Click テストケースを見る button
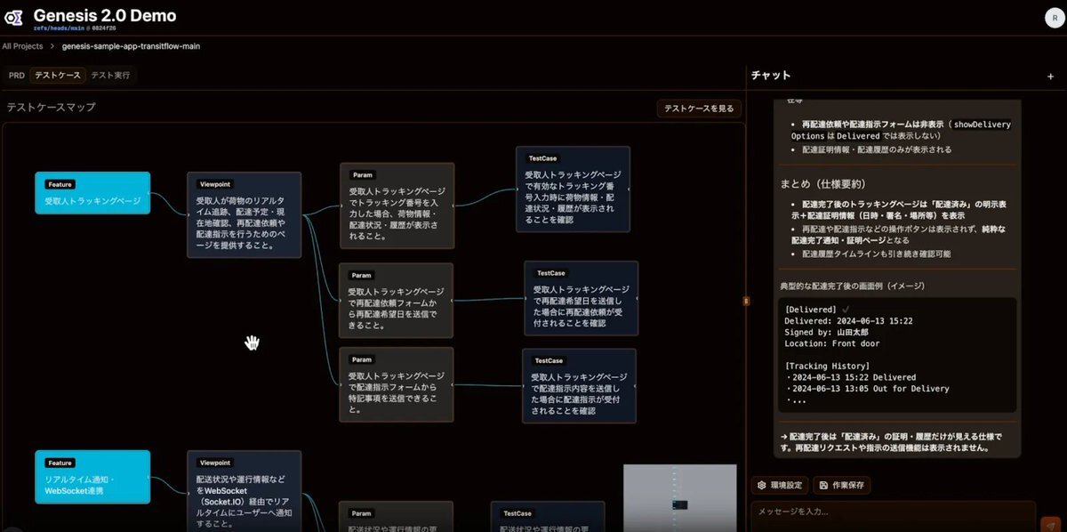Screen dimensions: 1067x532 click(x=699, y=109)
